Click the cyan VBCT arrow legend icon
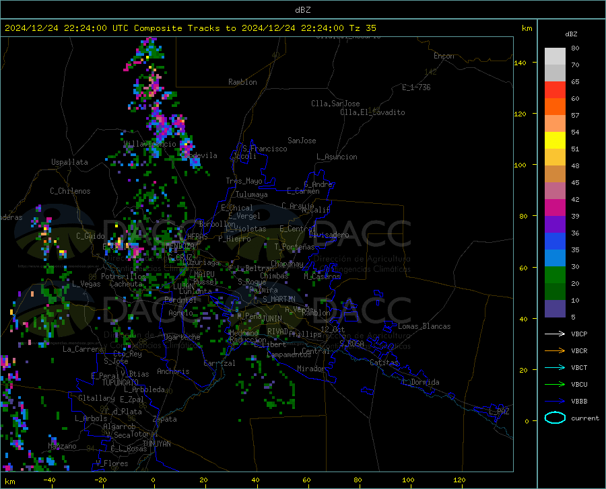The height and width of the screenshot is (489, 606). coord(555,367)
